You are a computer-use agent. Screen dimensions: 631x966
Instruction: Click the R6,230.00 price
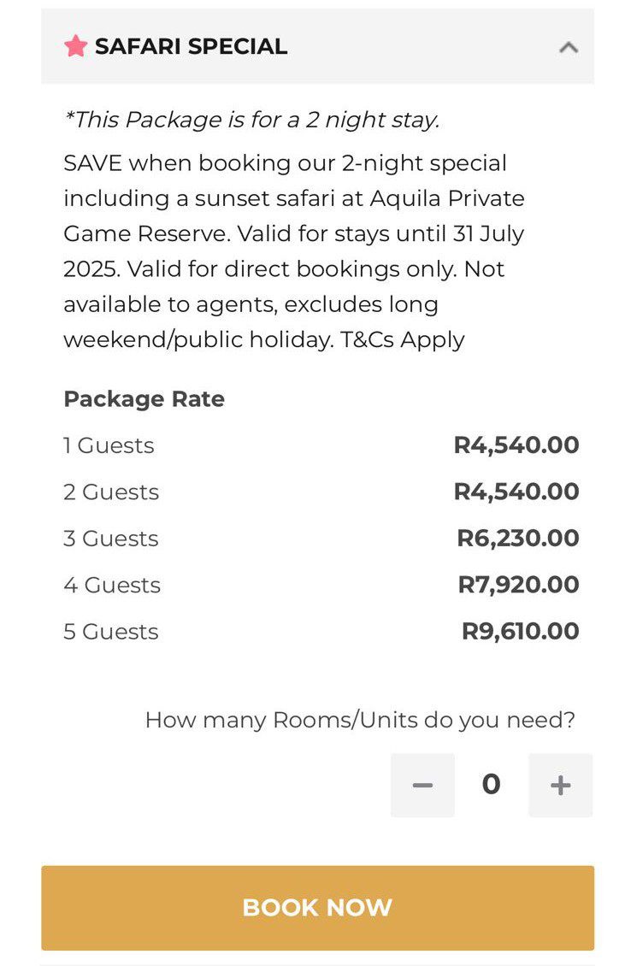tap(518, 539)
